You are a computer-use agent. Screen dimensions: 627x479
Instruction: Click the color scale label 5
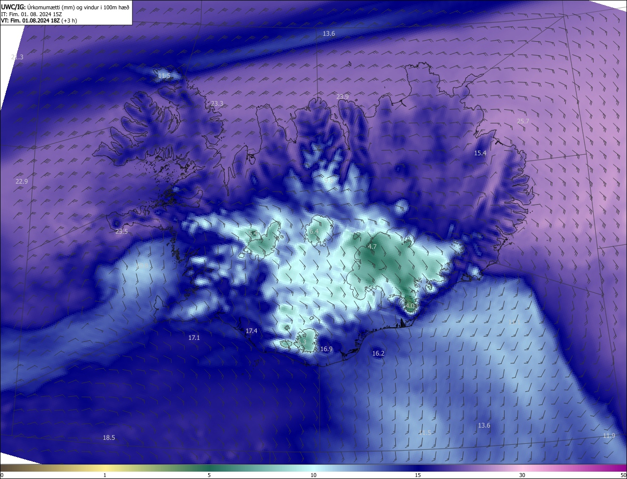pos(209,476)
